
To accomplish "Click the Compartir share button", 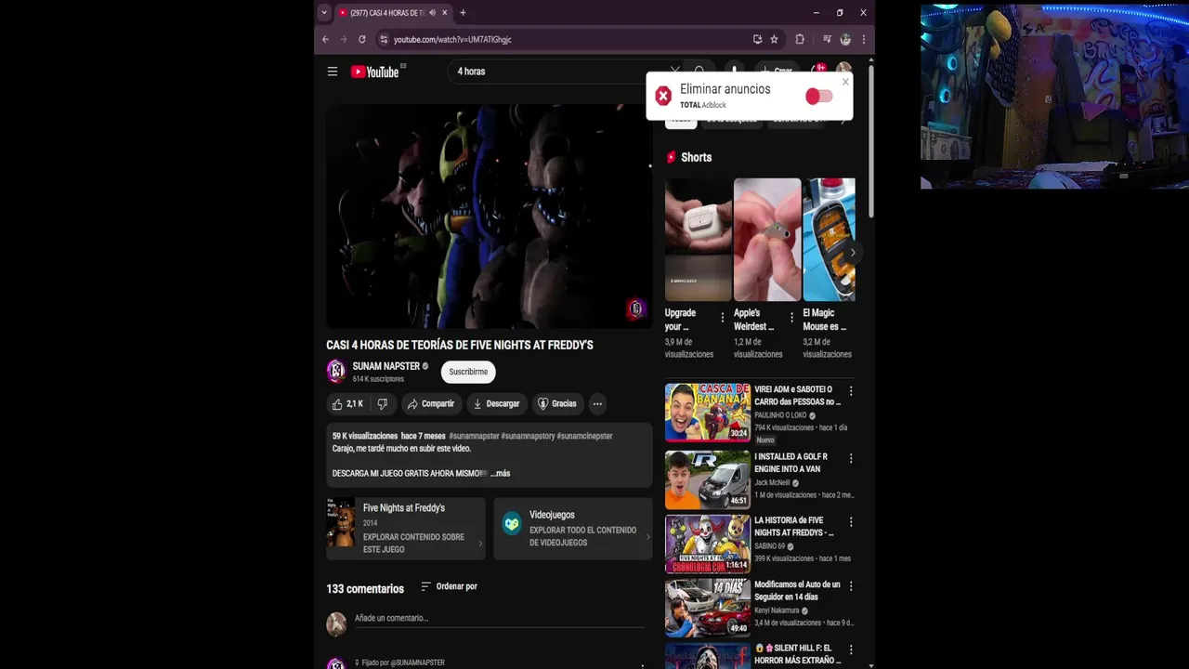I will pos(430,404).
